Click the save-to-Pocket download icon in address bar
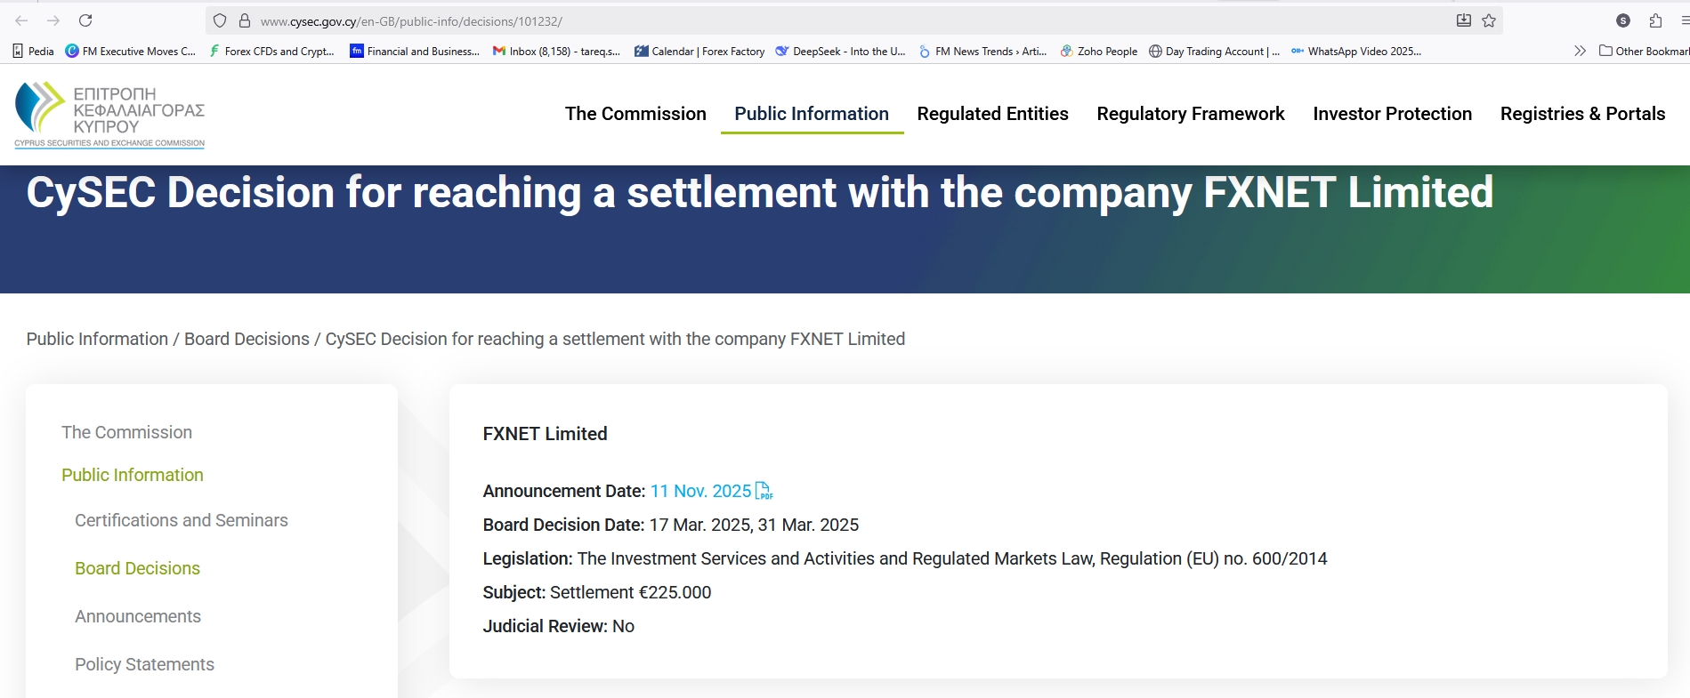The image size is (1690, 698). [1463, 20]
